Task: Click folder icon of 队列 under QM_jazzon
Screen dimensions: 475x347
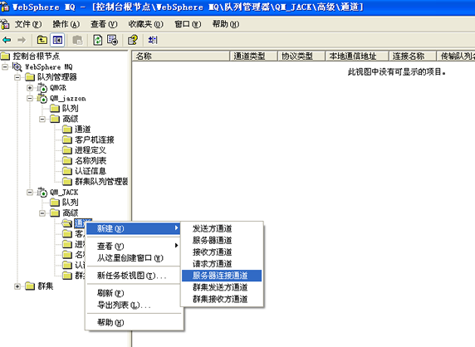Action: point(55,108)
